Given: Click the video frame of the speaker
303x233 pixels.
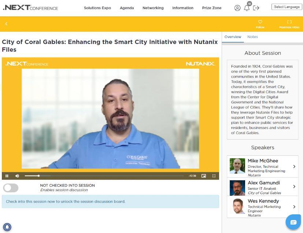Looking at the screenshot, I should (110, 119).
